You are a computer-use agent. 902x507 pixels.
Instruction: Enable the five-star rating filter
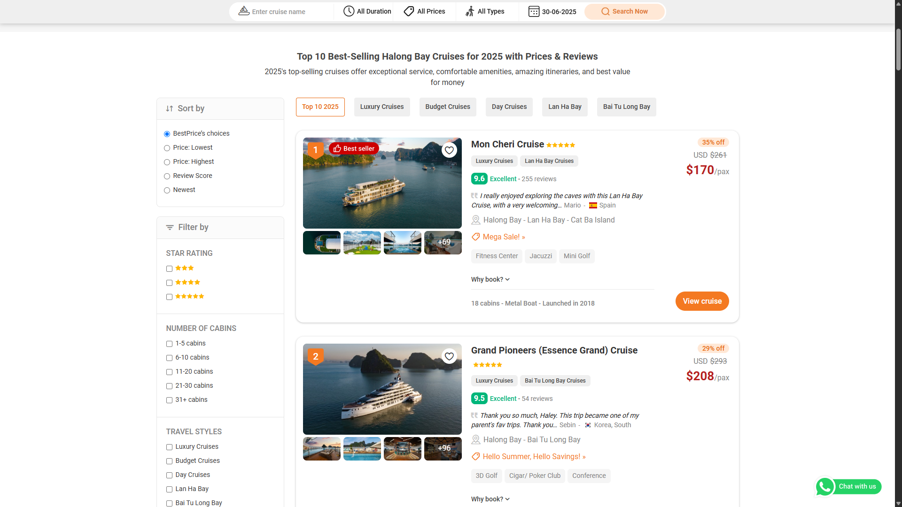click(169, 297)
